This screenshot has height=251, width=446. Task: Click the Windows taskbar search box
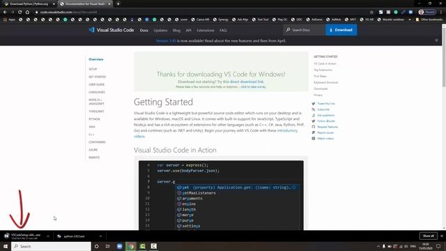pyautogui.click(x=51, y=246)
